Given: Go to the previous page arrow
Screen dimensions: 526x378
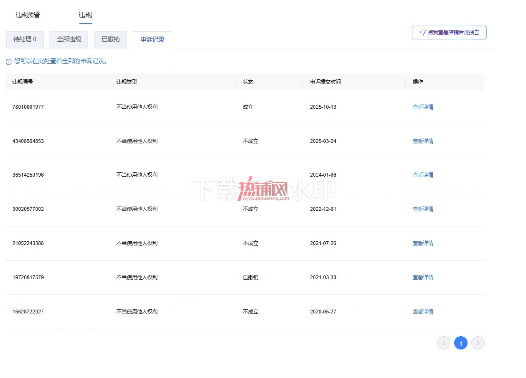Looking at the screenshot, I should [443, 343].
